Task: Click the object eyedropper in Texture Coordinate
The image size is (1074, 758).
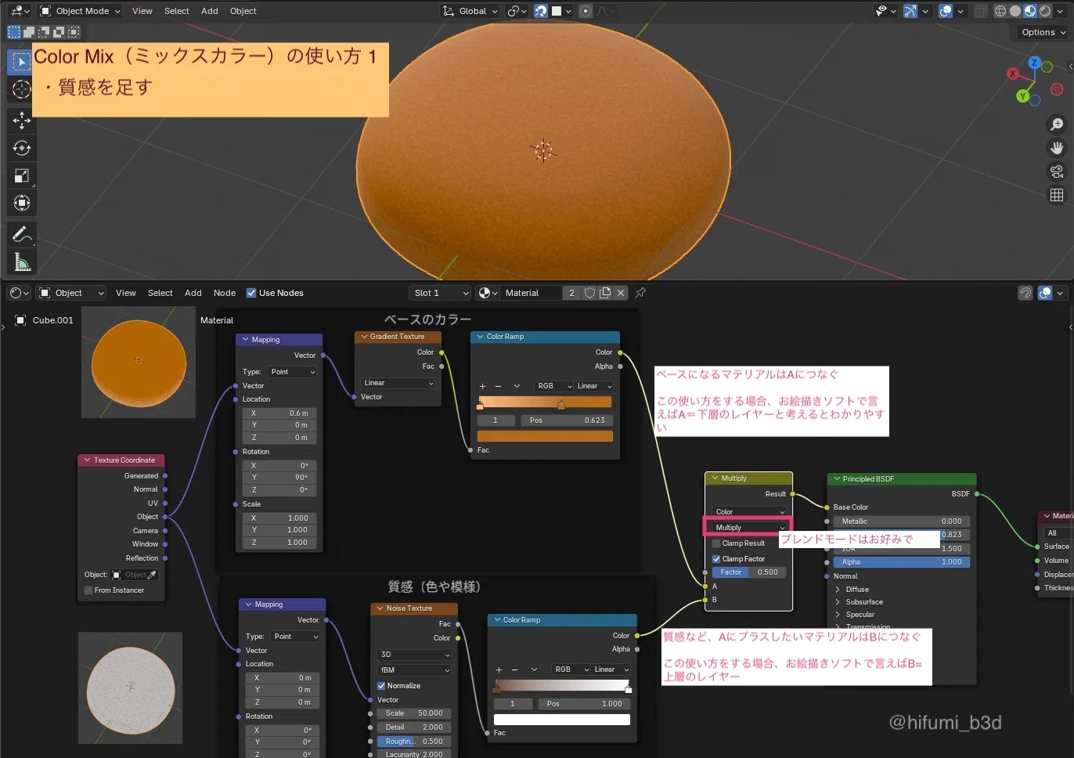Action: 152,575
